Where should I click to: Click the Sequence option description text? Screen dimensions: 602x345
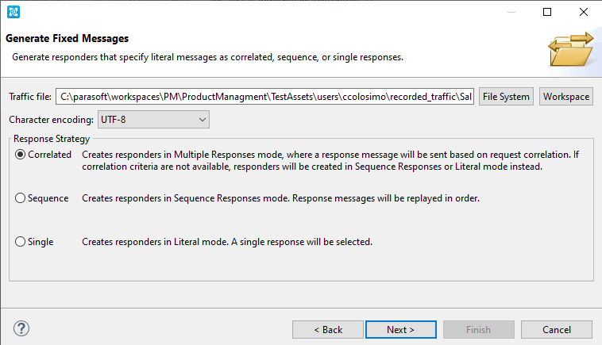(x=280, y=198)
